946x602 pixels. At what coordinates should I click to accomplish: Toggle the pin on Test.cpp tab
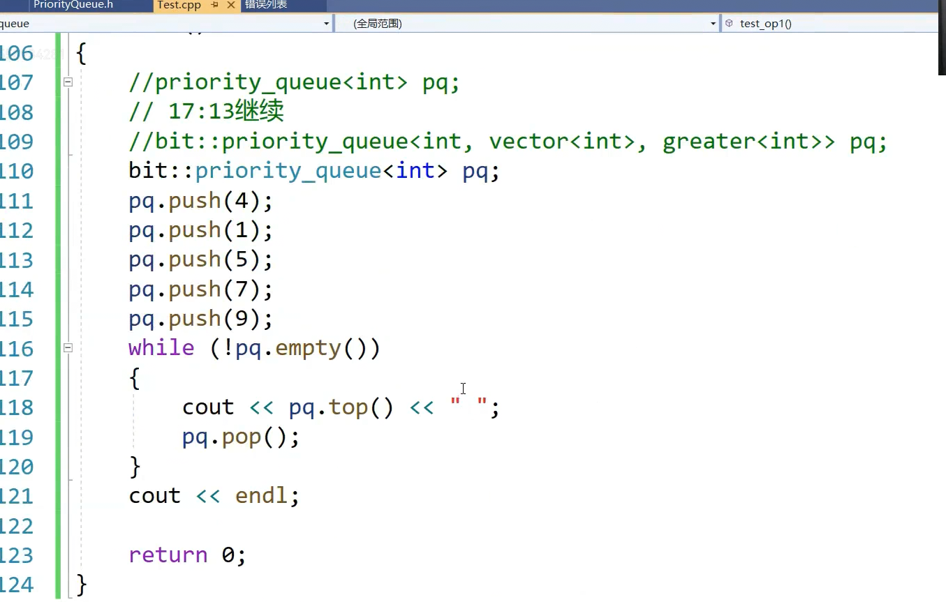pyautogui.click(x=215, y=5)
